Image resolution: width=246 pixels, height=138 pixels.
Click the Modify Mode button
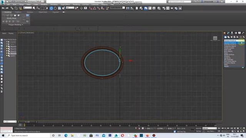(12, 18)
